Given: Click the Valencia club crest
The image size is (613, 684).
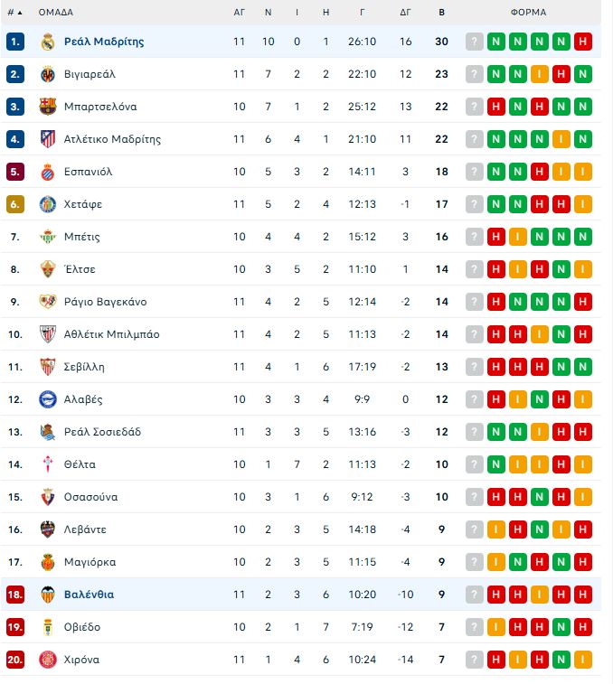Looking at the screenshot, I should [48, 595].
